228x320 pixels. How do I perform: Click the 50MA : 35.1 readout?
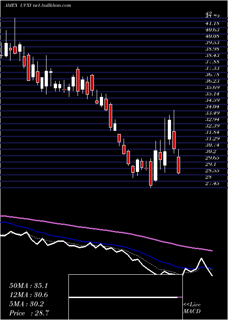coord(28,286)
